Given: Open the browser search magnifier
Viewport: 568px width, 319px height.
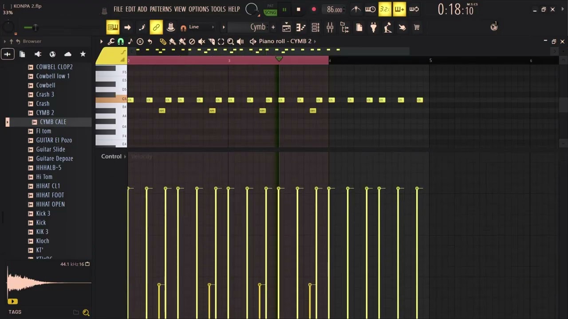Looking at the screenshot, I should [x=86, y=312].
